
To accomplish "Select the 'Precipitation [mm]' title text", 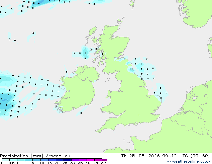I will (22, 156).
